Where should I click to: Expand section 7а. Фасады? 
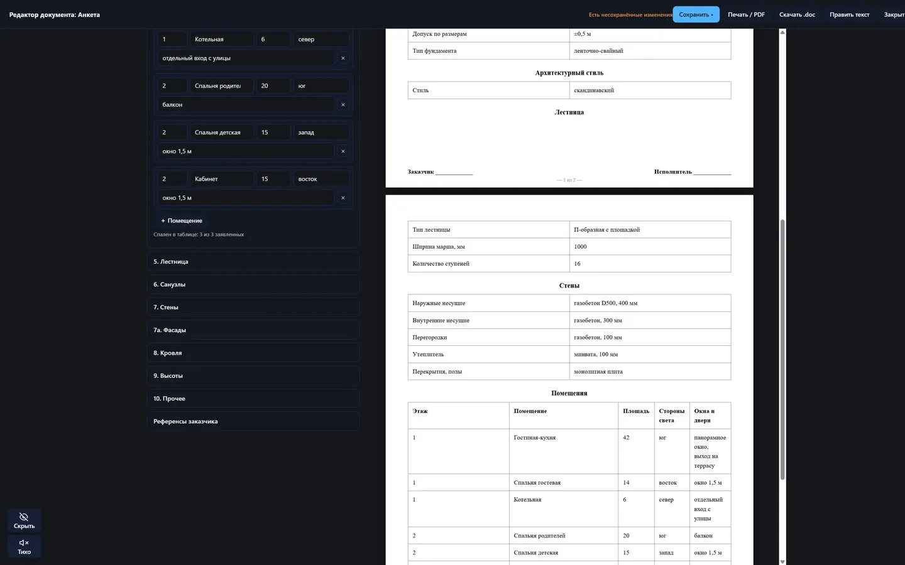[253, 330]
